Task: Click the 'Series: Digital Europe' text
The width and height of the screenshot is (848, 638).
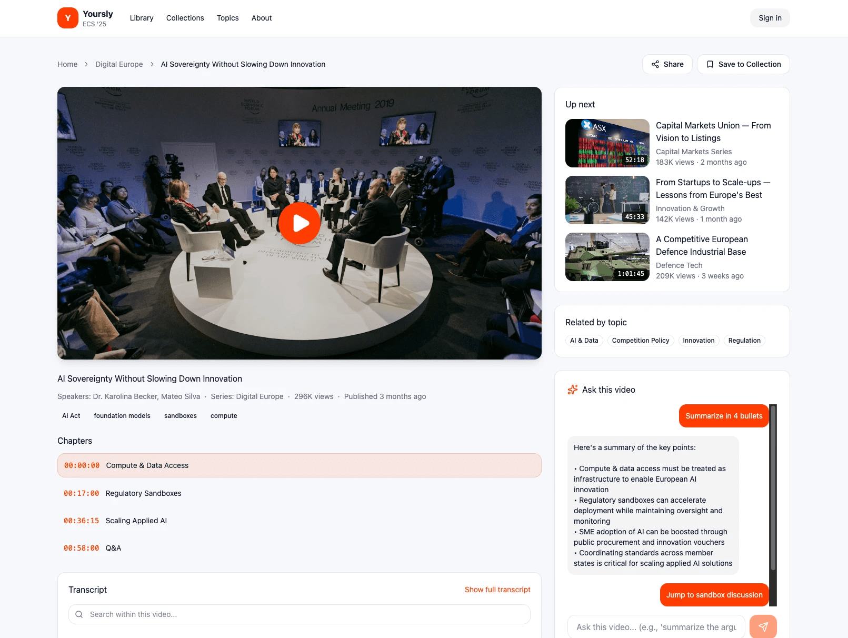Action: [x=247, y=396]
